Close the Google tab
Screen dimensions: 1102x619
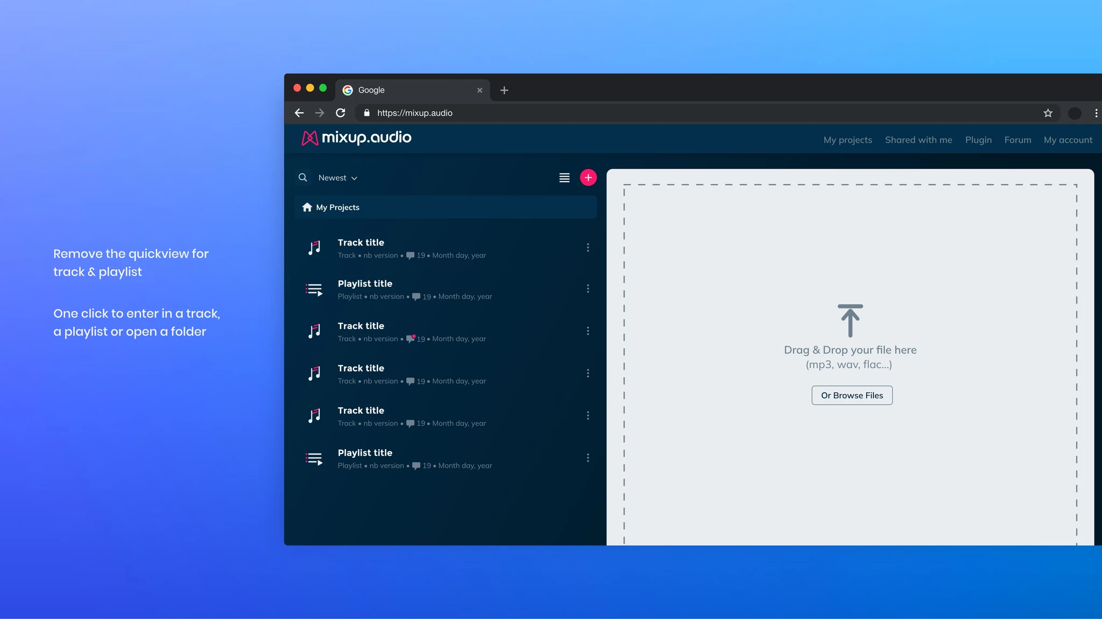pyautogui.click(x=479, y=90)
